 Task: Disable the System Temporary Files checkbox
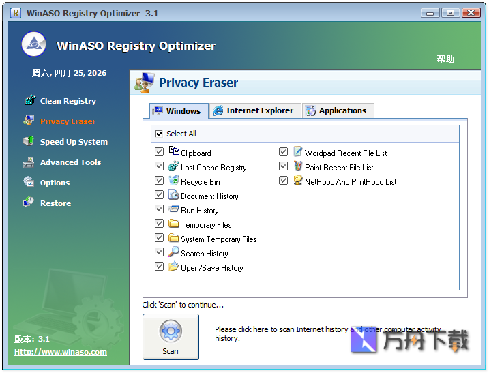[x=159, y=238]
